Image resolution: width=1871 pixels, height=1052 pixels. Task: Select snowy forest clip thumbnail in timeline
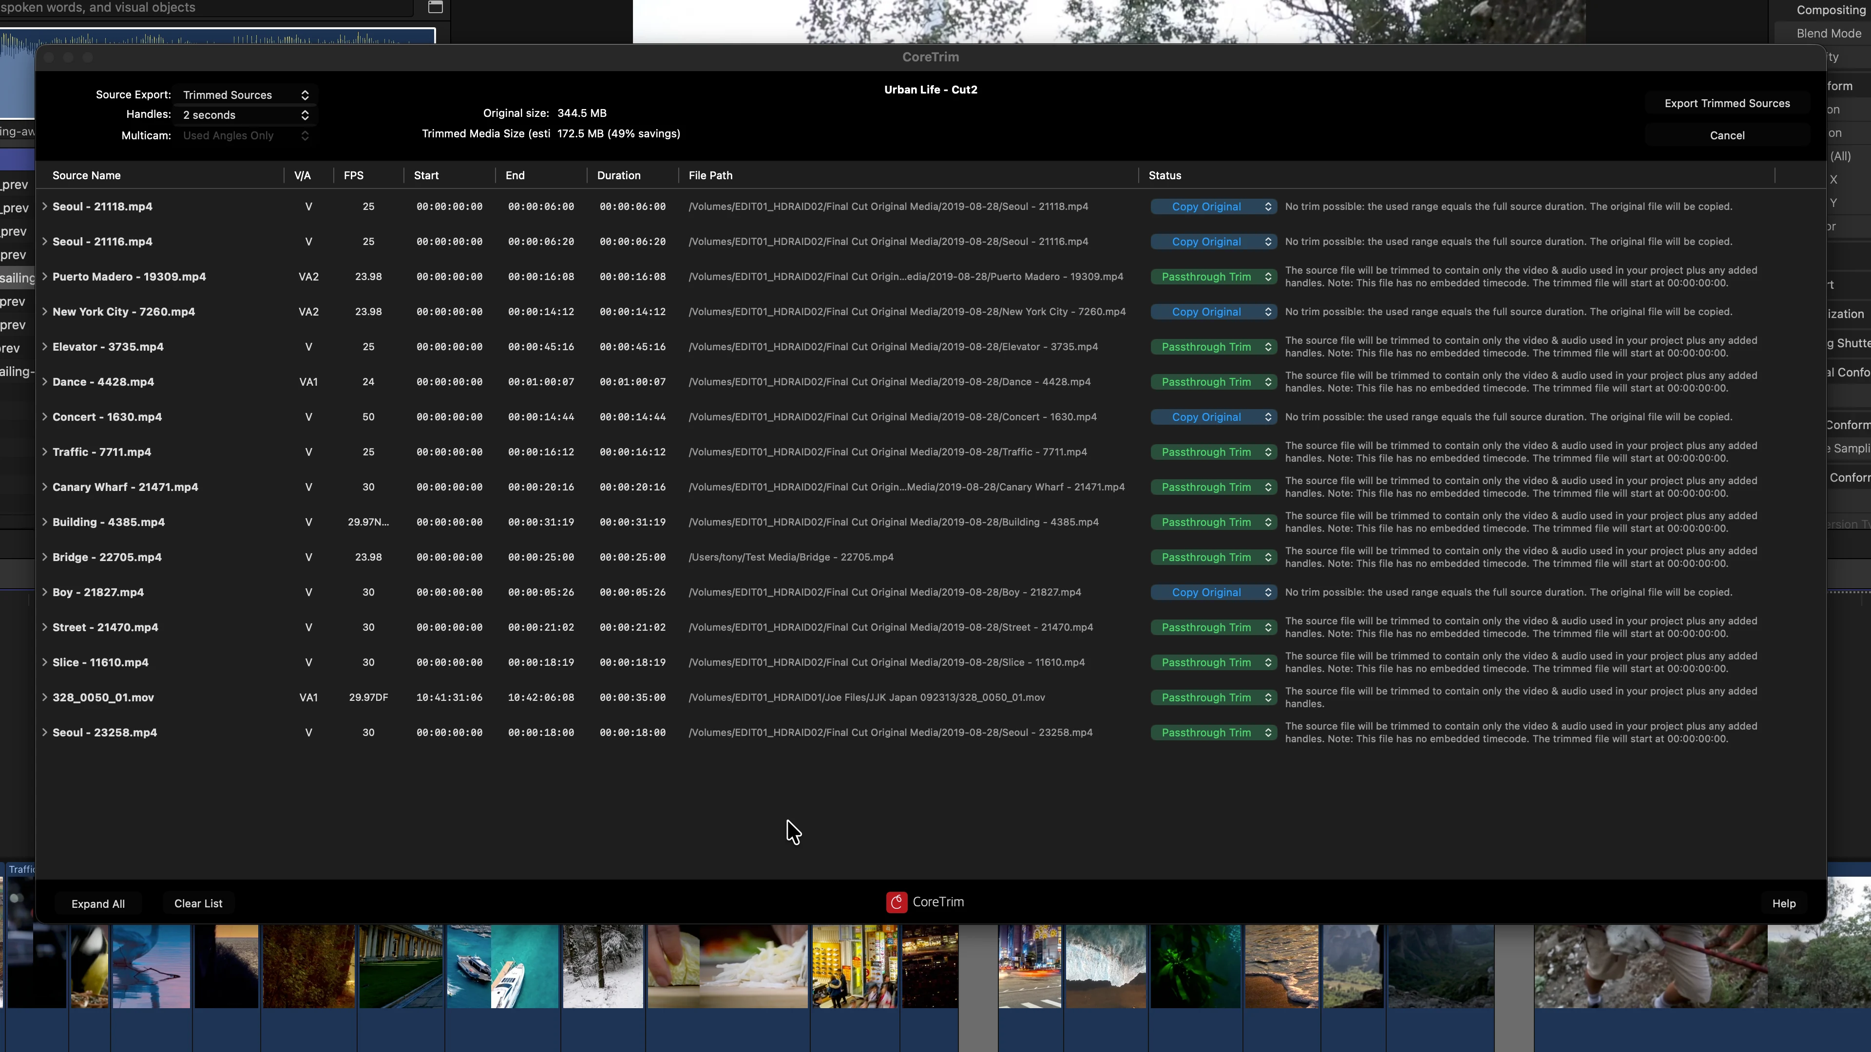(x=603, y=966)
